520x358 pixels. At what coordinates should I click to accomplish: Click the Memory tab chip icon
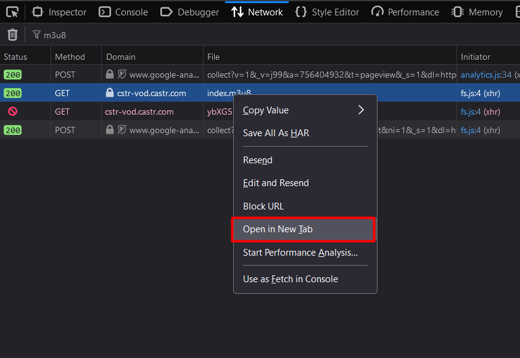pyautogui.click(x=458, y=12)
